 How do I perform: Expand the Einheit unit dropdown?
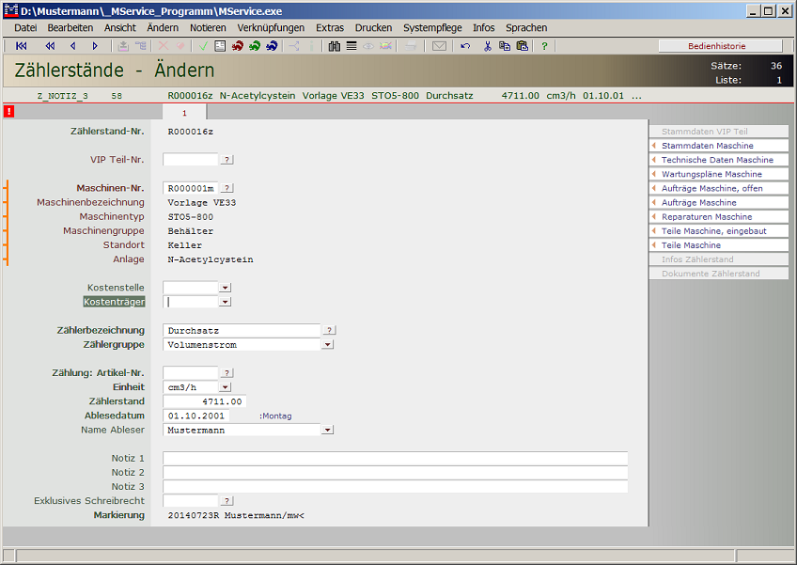pos(225,387)
